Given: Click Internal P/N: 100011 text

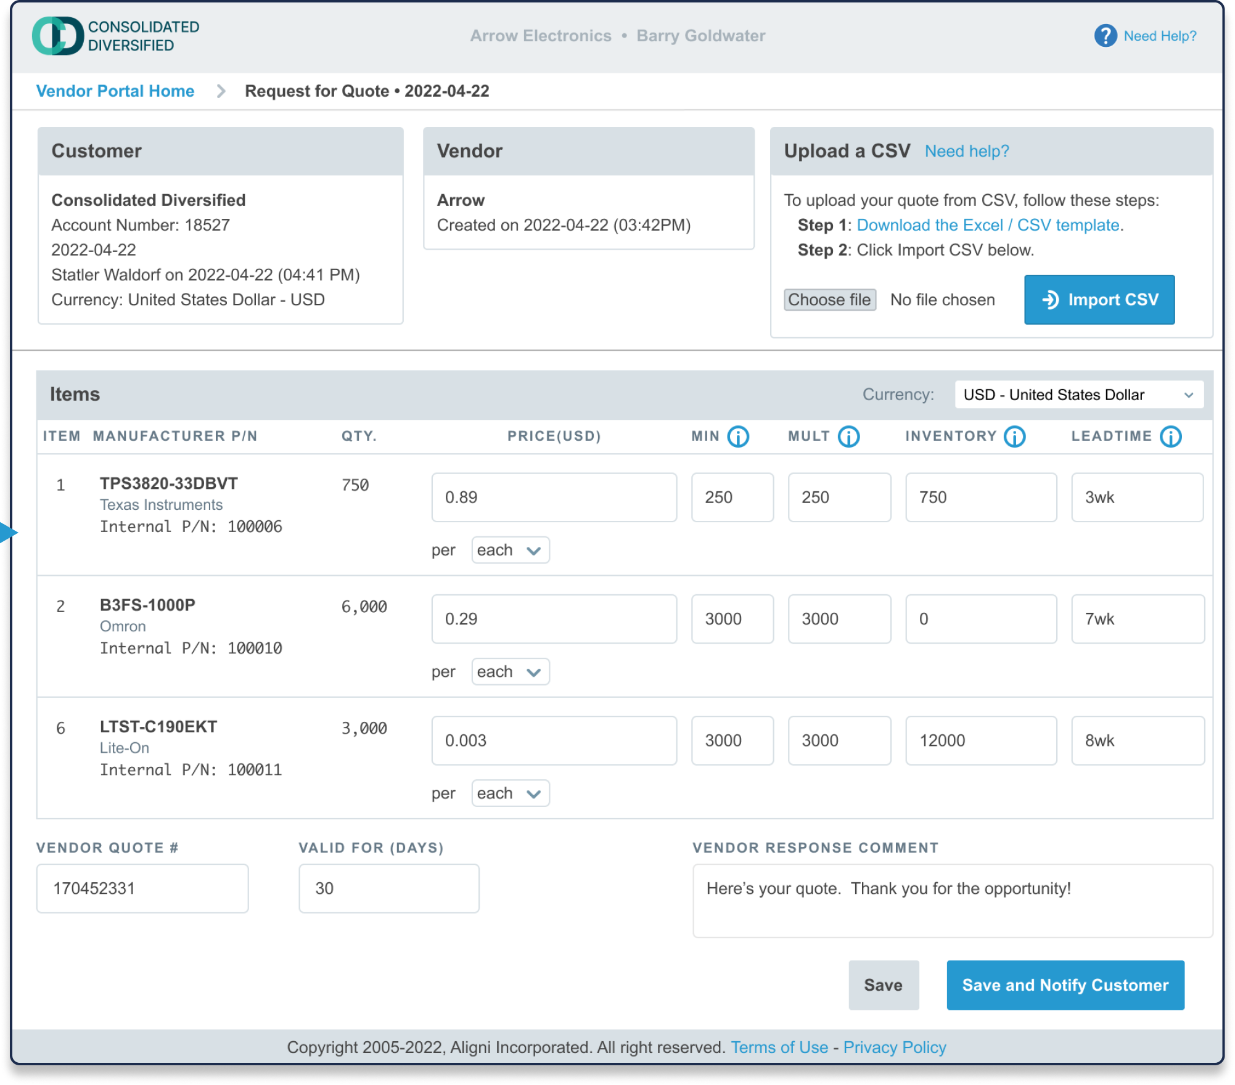Looking at the screenshot, I should click(191, 769).
